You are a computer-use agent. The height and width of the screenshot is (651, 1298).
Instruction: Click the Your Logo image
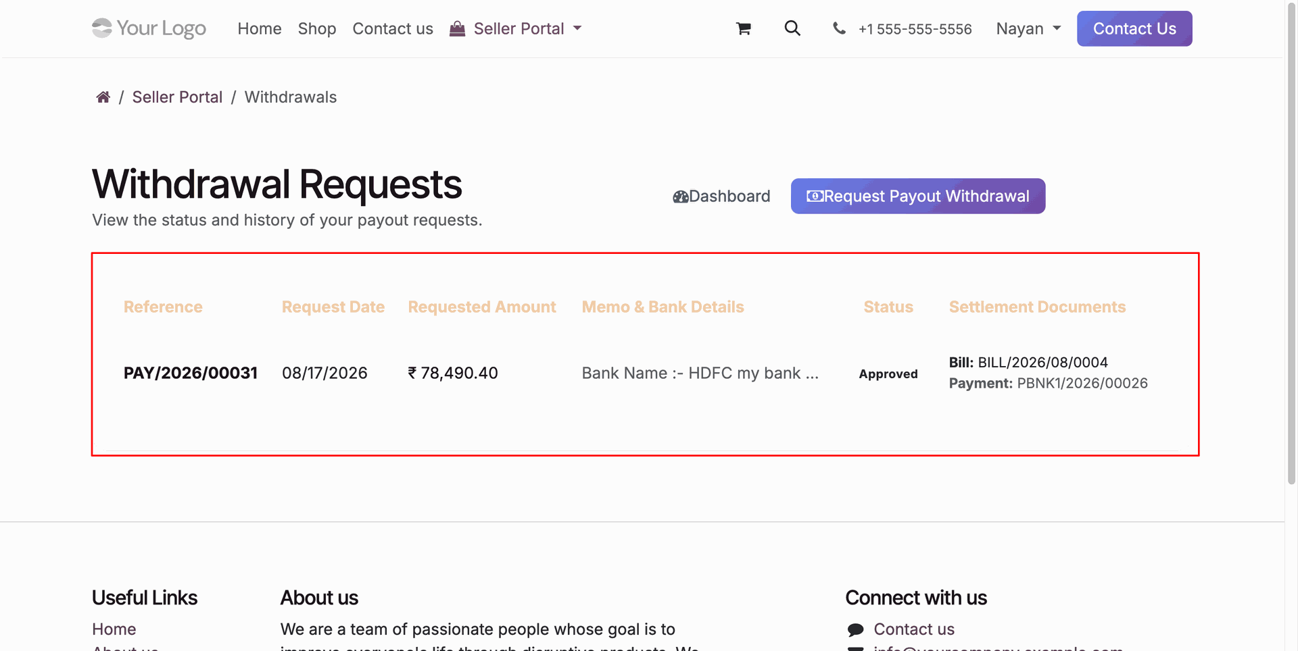pos(149,28)
